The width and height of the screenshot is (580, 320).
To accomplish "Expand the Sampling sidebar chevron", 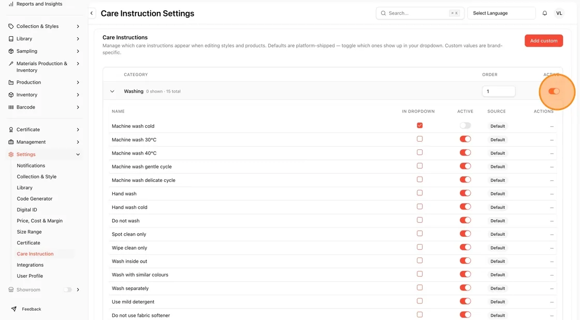I will (x=78, y=51).
